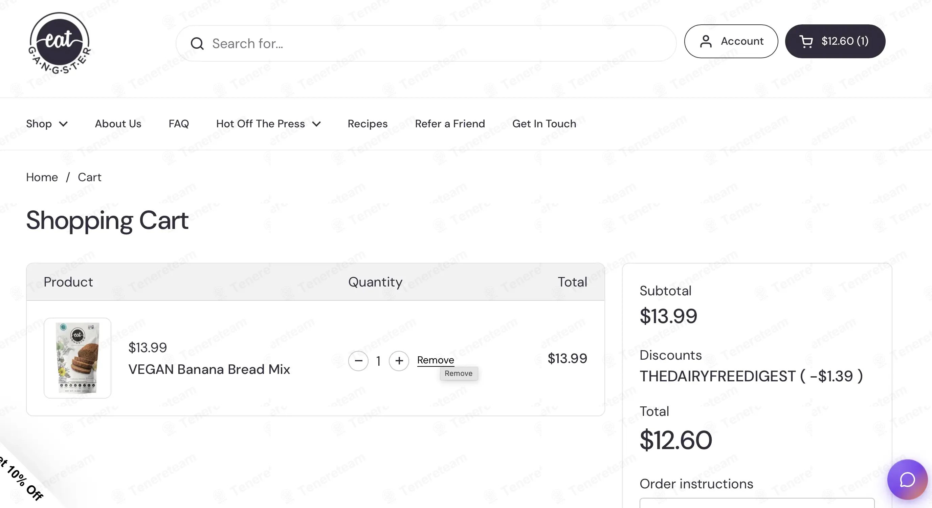Click the banana bread product thumbnail
Image resolution: width=932 pixels, height=508 pixels.
click(x=77, y=358)
